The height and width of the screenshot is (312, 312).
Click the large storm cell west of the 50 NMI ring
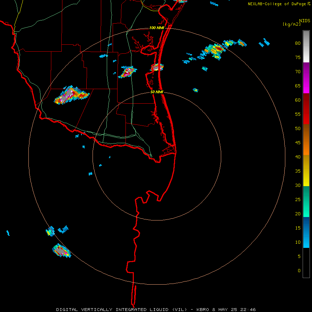tap(71, 95)
